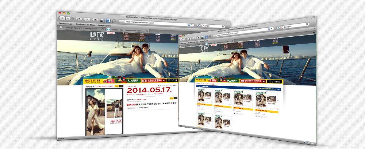Reload the page in the left browser window
Screen dimensions: 365x149
tap(79, 19)
